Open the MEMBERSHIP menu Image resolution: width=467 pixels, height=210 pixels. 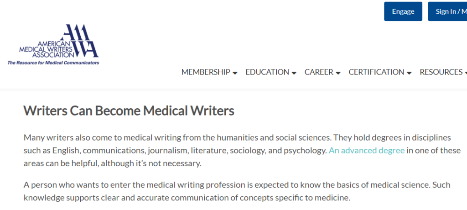[205, 72]
